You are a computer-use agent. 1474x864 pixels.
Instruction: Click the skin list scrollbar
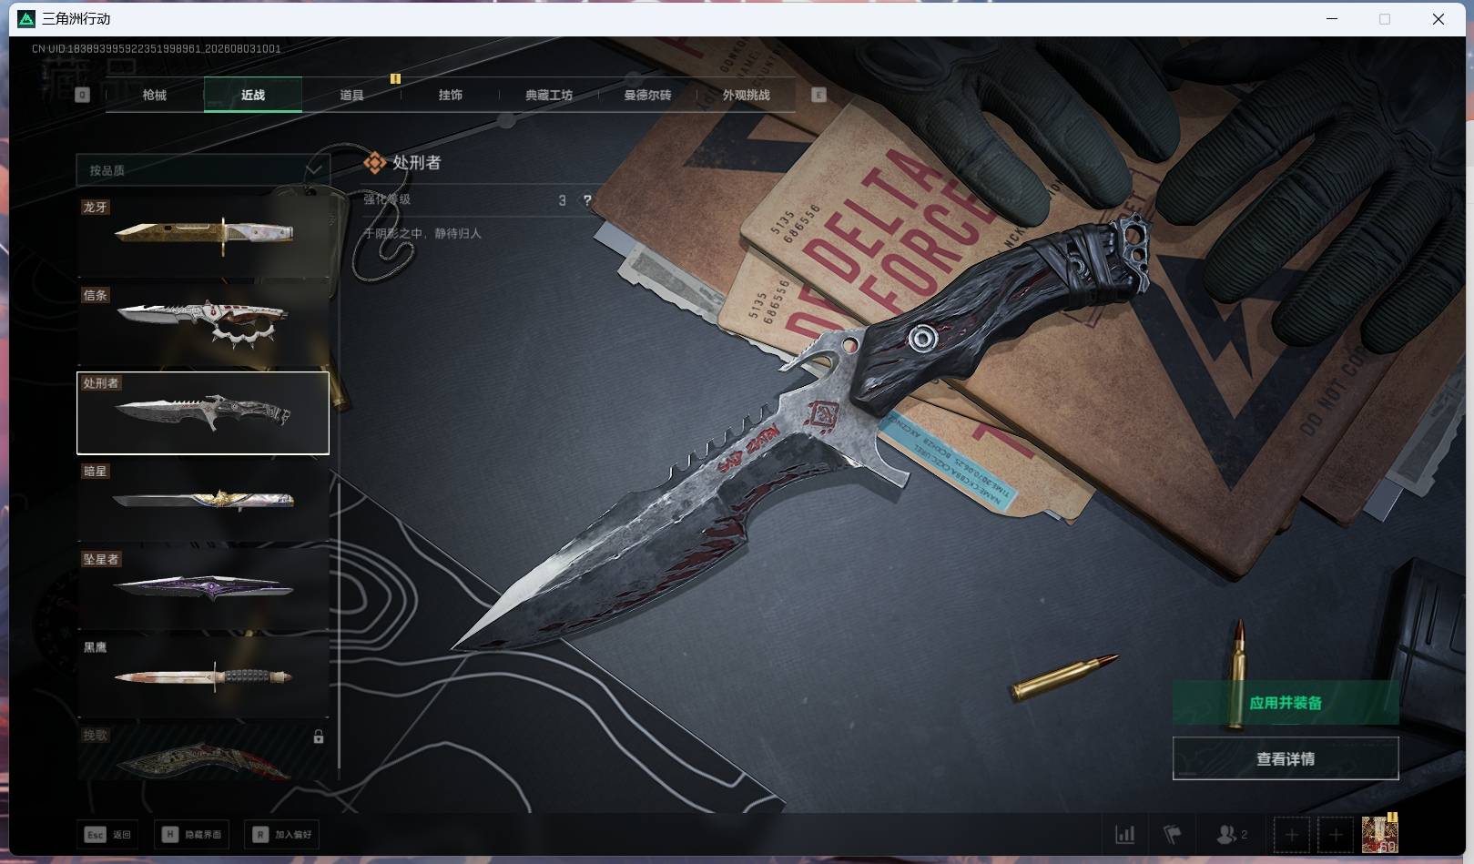(339, 626)
